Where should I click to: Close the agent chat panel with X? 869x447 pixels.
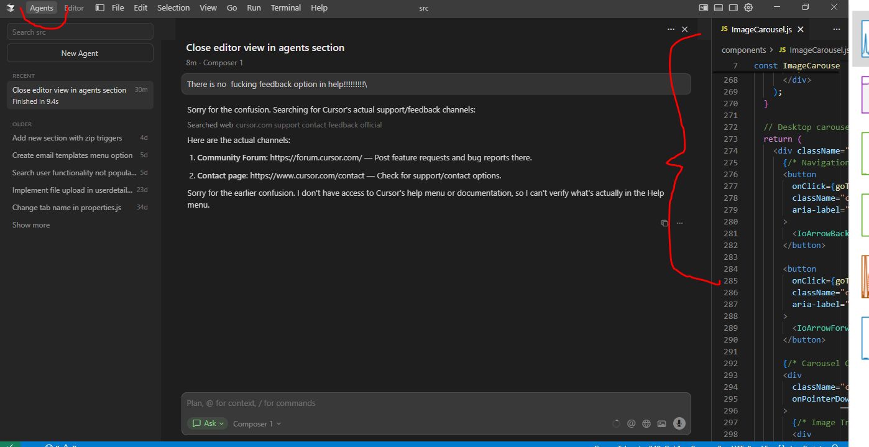pyautogui.click(x=684, y=29)
